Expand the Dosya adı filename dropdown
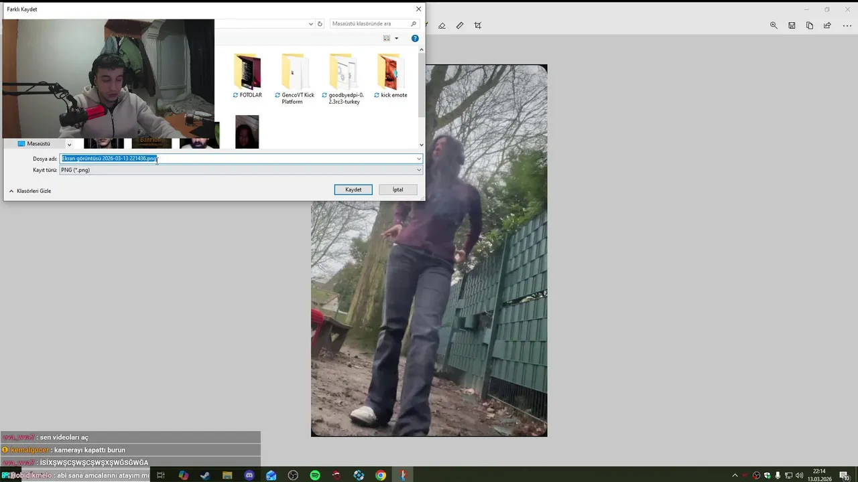858x482 pixels. (x=419, y=159)
